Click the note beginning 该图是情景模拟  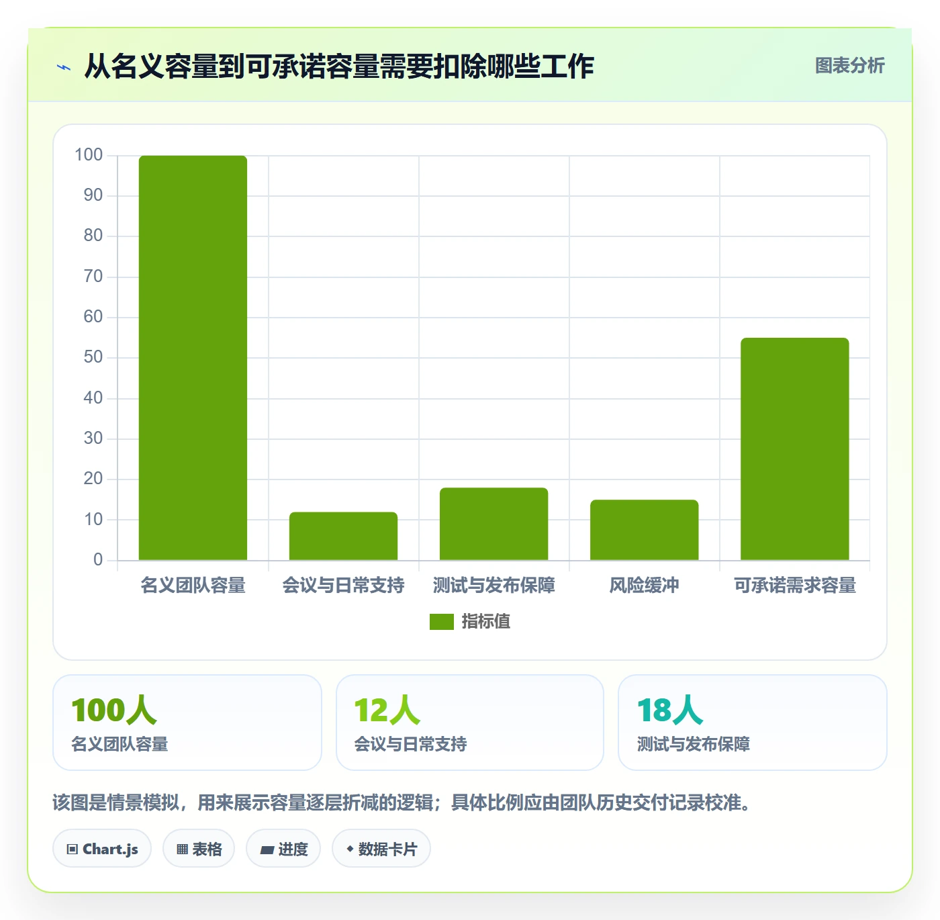(402, 802)
